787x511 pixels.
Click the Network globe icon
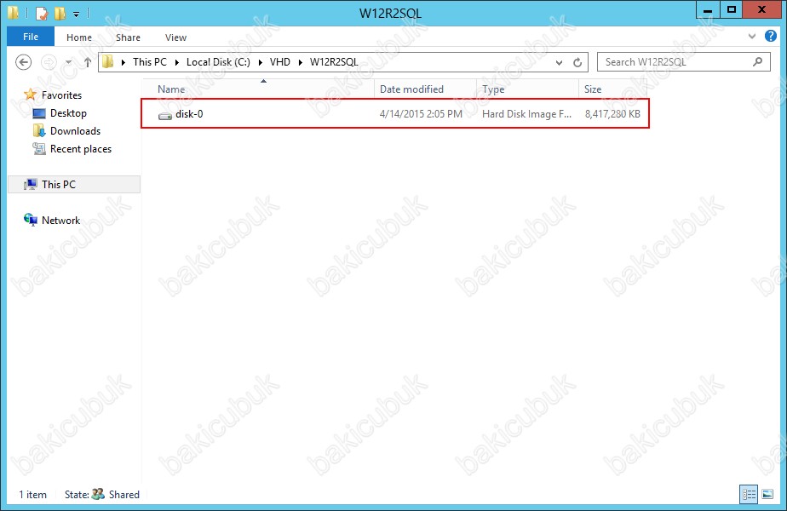tap(30, 220)
